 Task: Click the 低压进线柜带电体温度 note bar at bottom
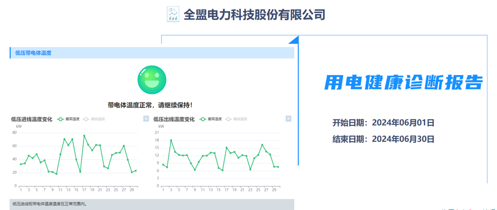pyautogui.click(x=151, y=204)
